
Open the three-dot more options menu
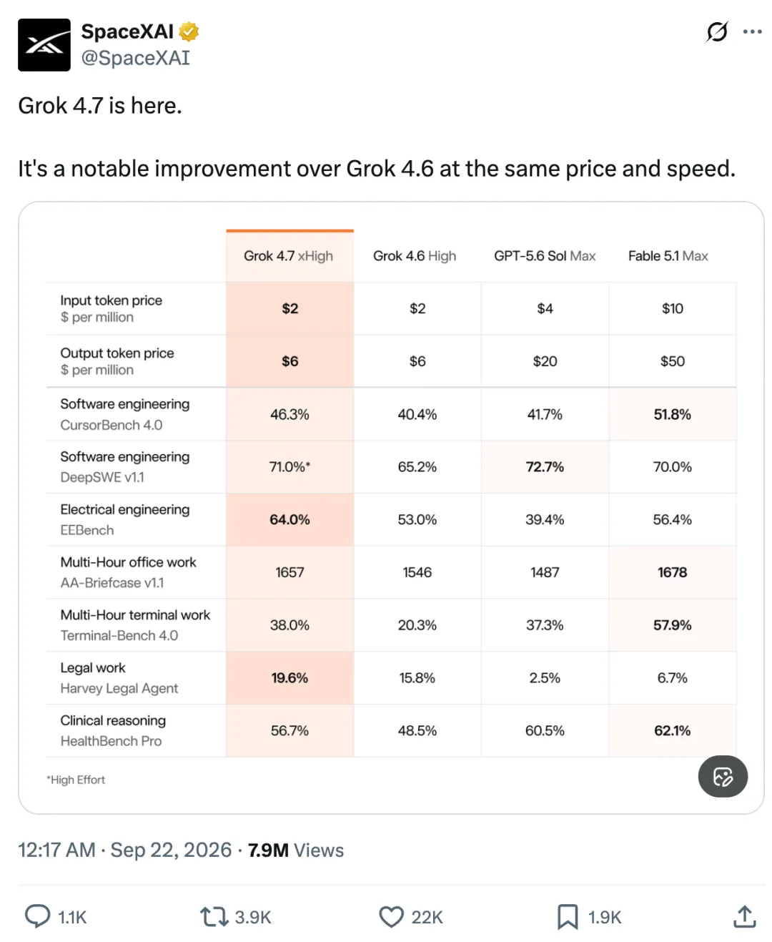(x=752, y=31)
